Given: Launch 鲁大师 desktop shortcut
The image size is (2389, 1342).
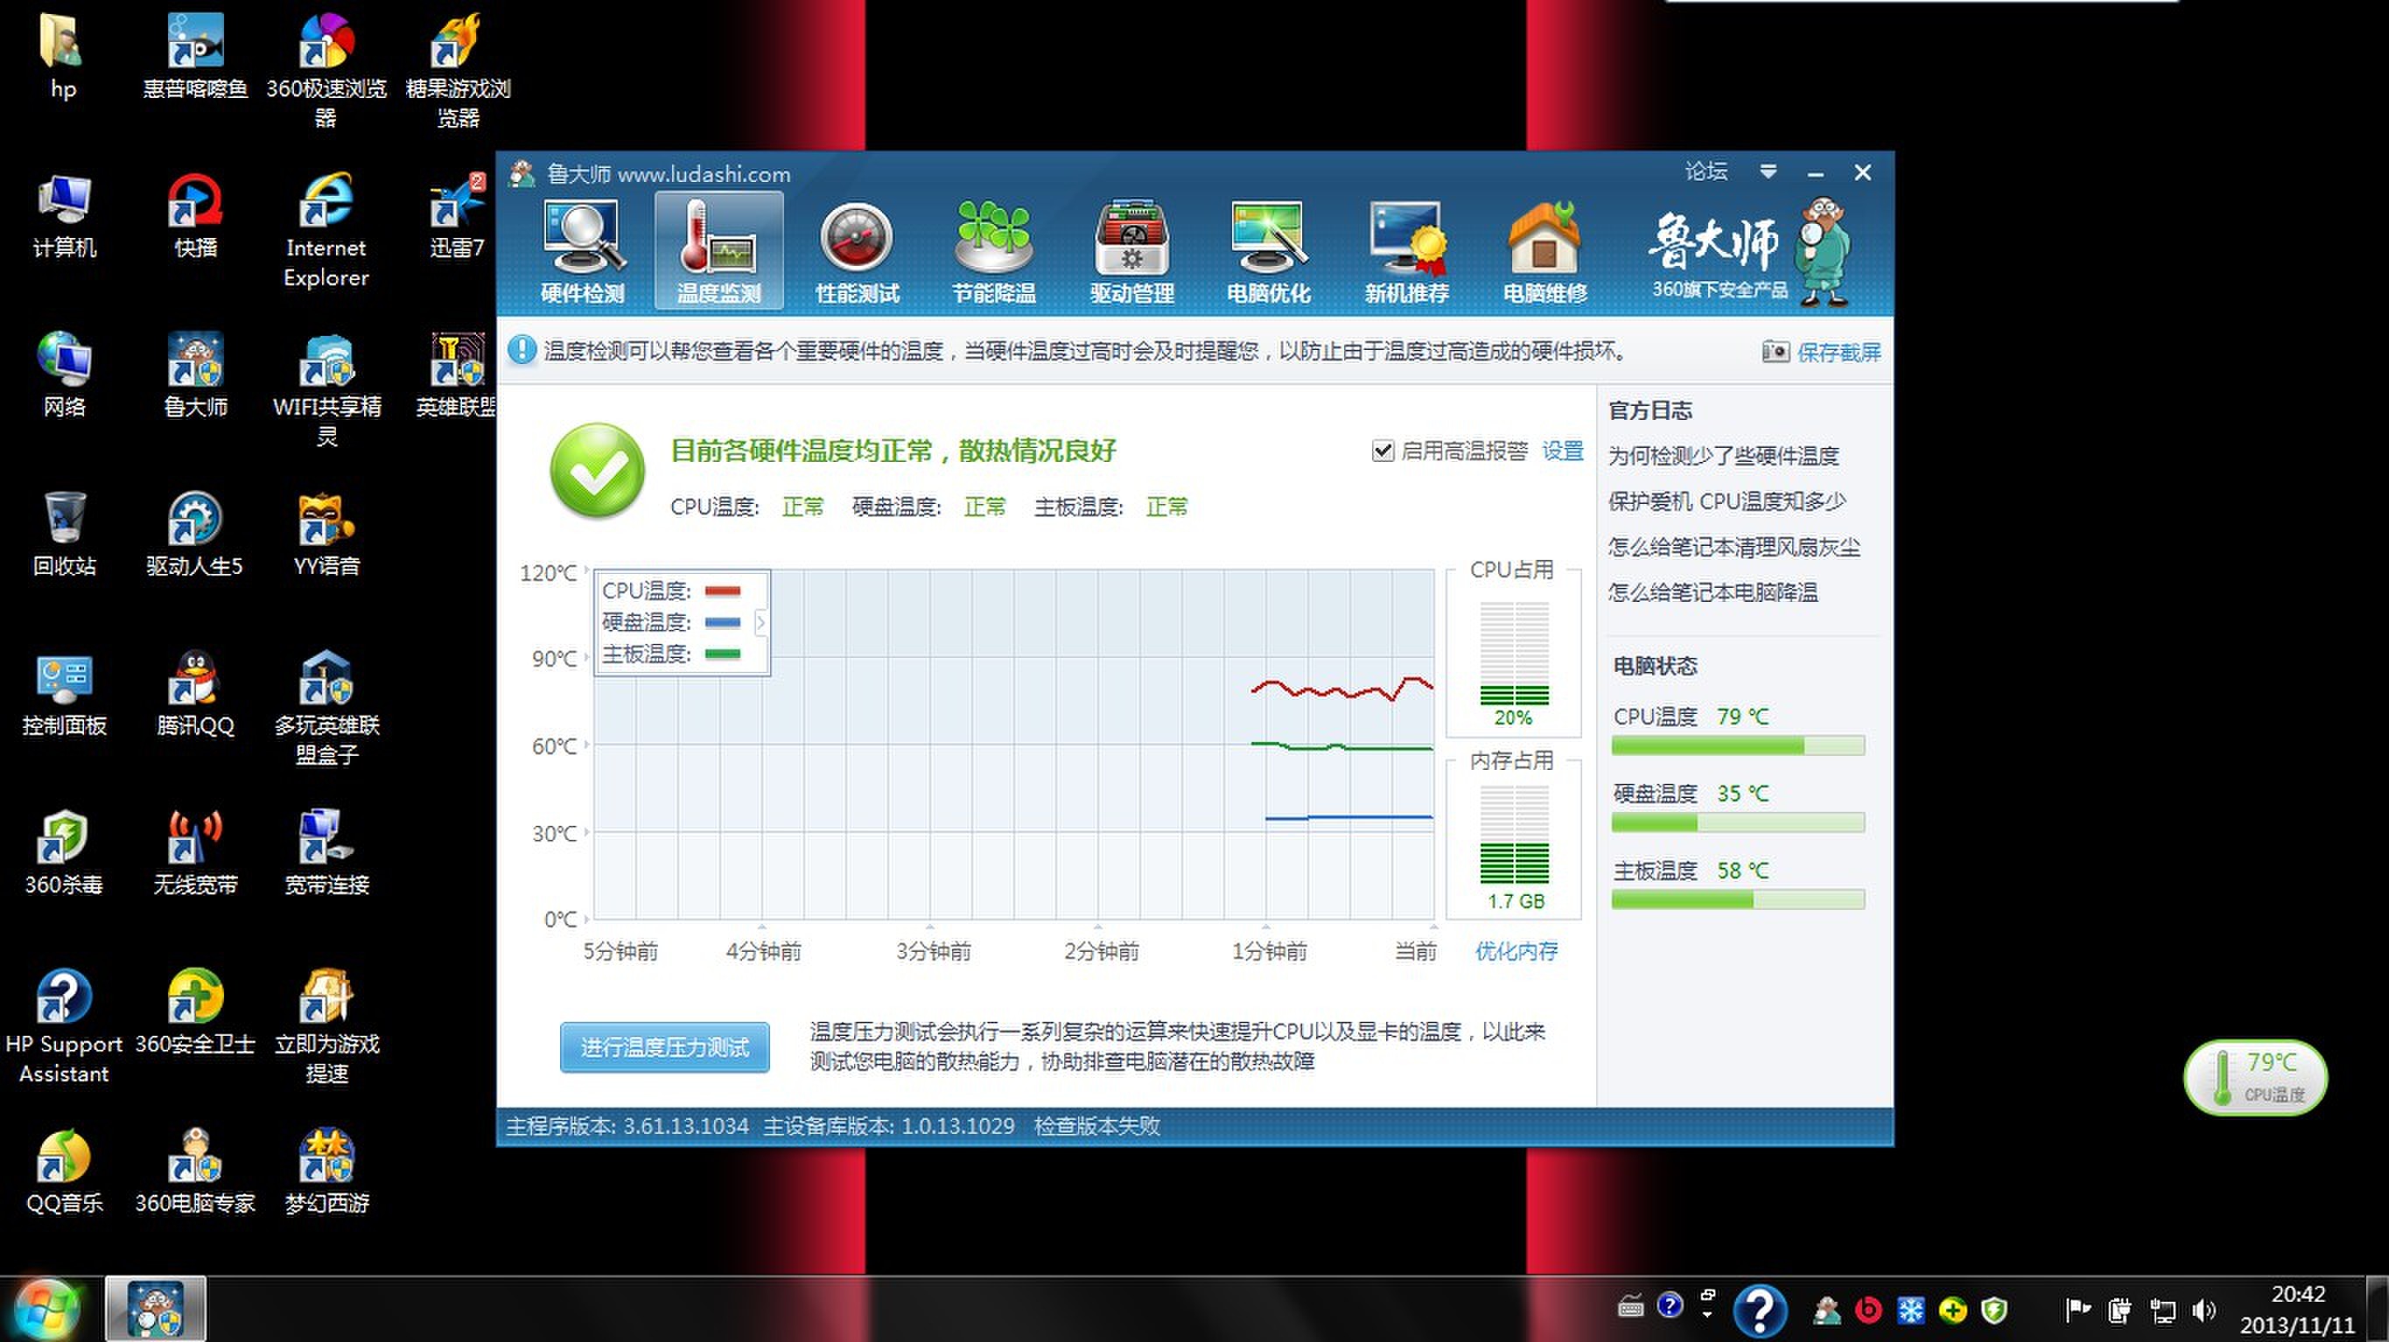Looking at the screenshot, I should point(195,375).
